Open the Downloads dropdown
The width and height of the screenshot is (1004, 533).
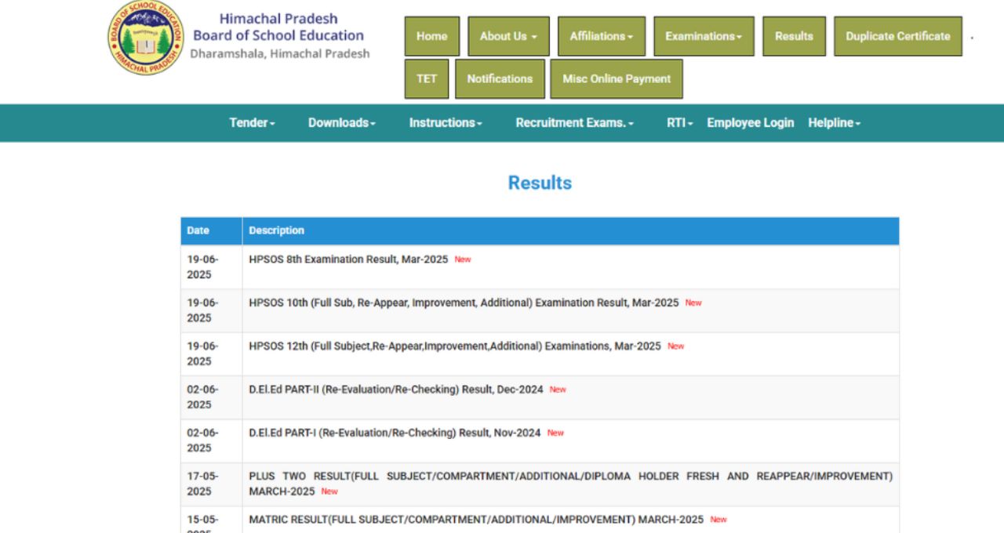pos(342,123)
